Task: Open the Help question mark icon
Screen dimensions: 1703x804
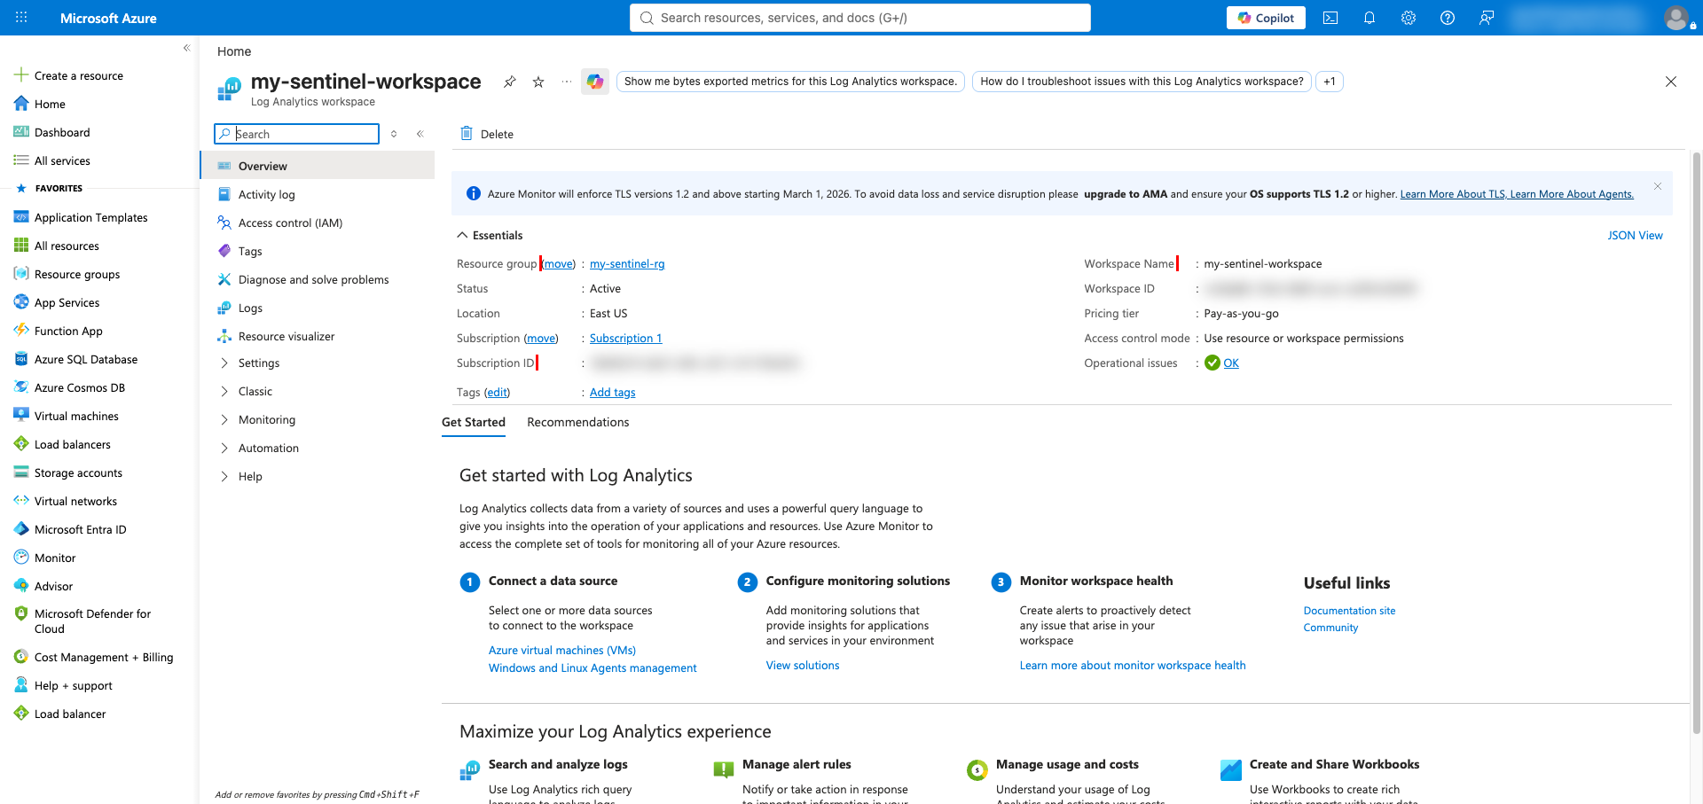Action: [1448, 18]
